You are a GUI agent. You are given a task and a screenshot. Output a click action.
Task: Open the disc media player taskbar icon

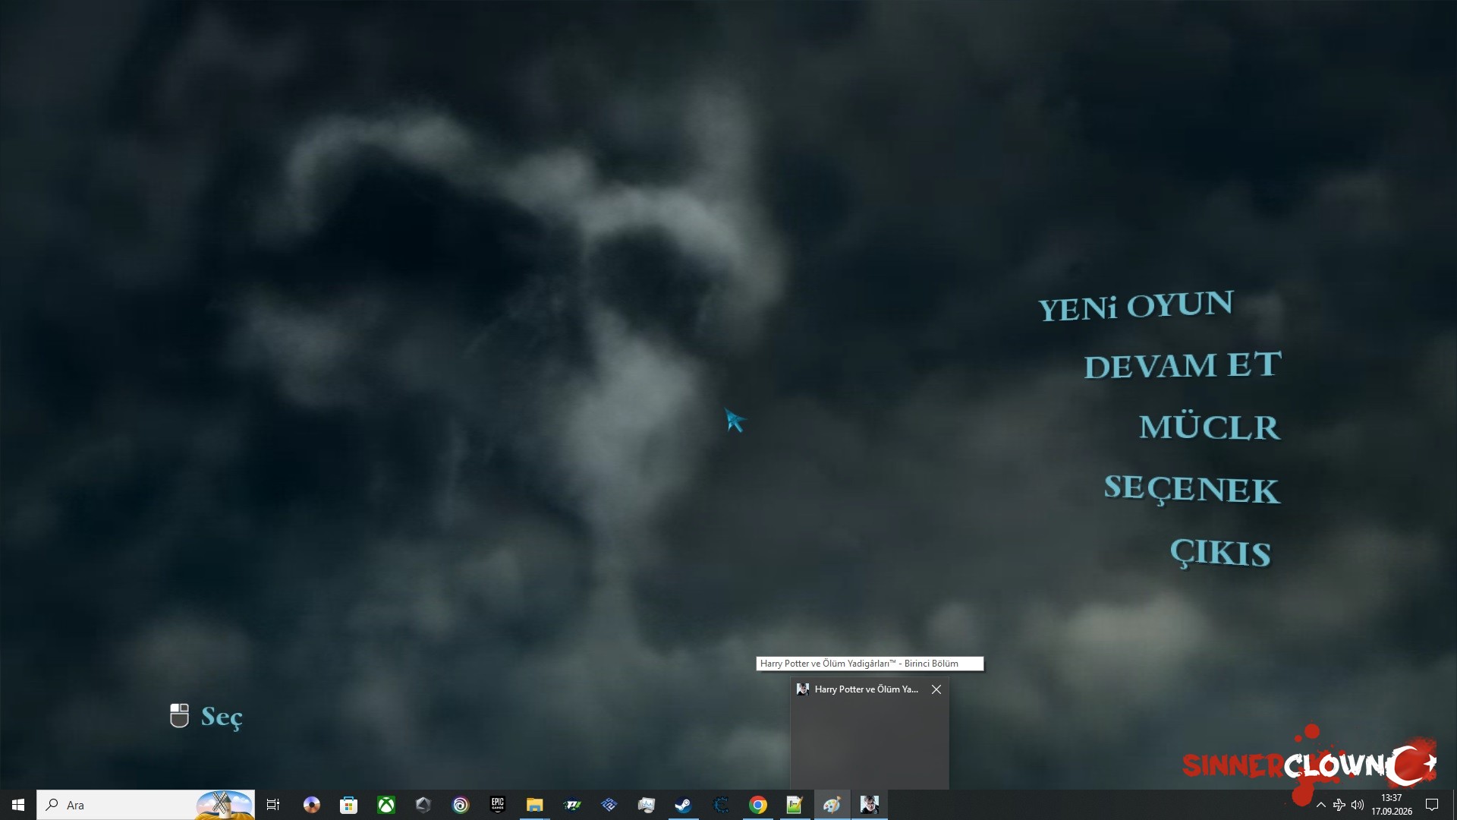312,805
